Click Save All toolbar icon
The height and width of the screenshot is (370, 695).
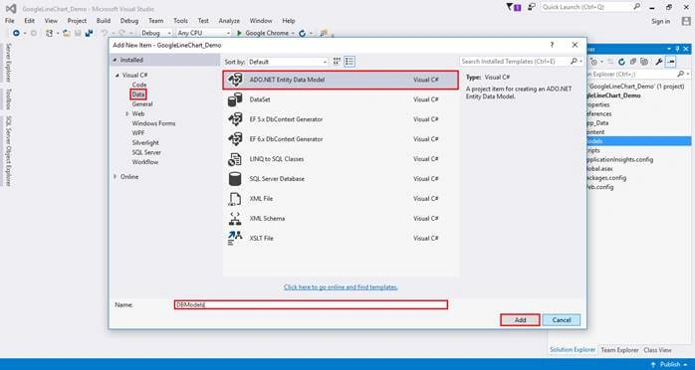tap(89, 33)
